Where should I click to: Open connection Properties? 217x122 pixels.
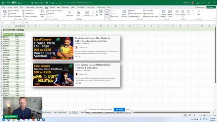50,14
